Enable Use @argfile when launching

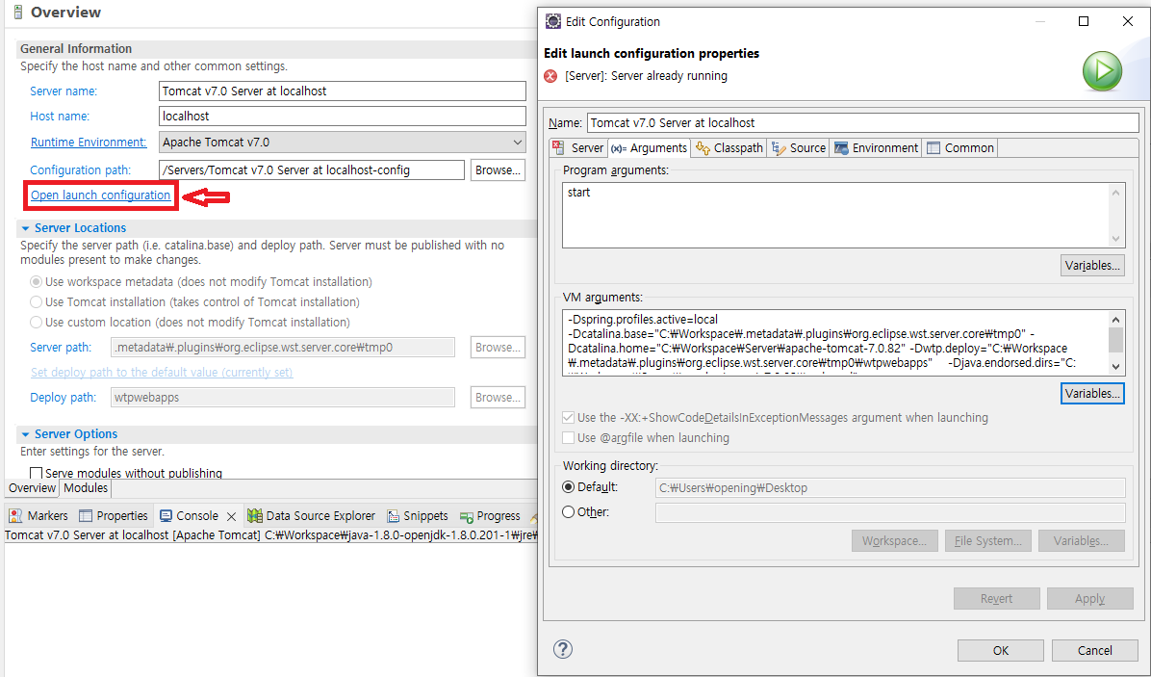(x=568, y=437)
